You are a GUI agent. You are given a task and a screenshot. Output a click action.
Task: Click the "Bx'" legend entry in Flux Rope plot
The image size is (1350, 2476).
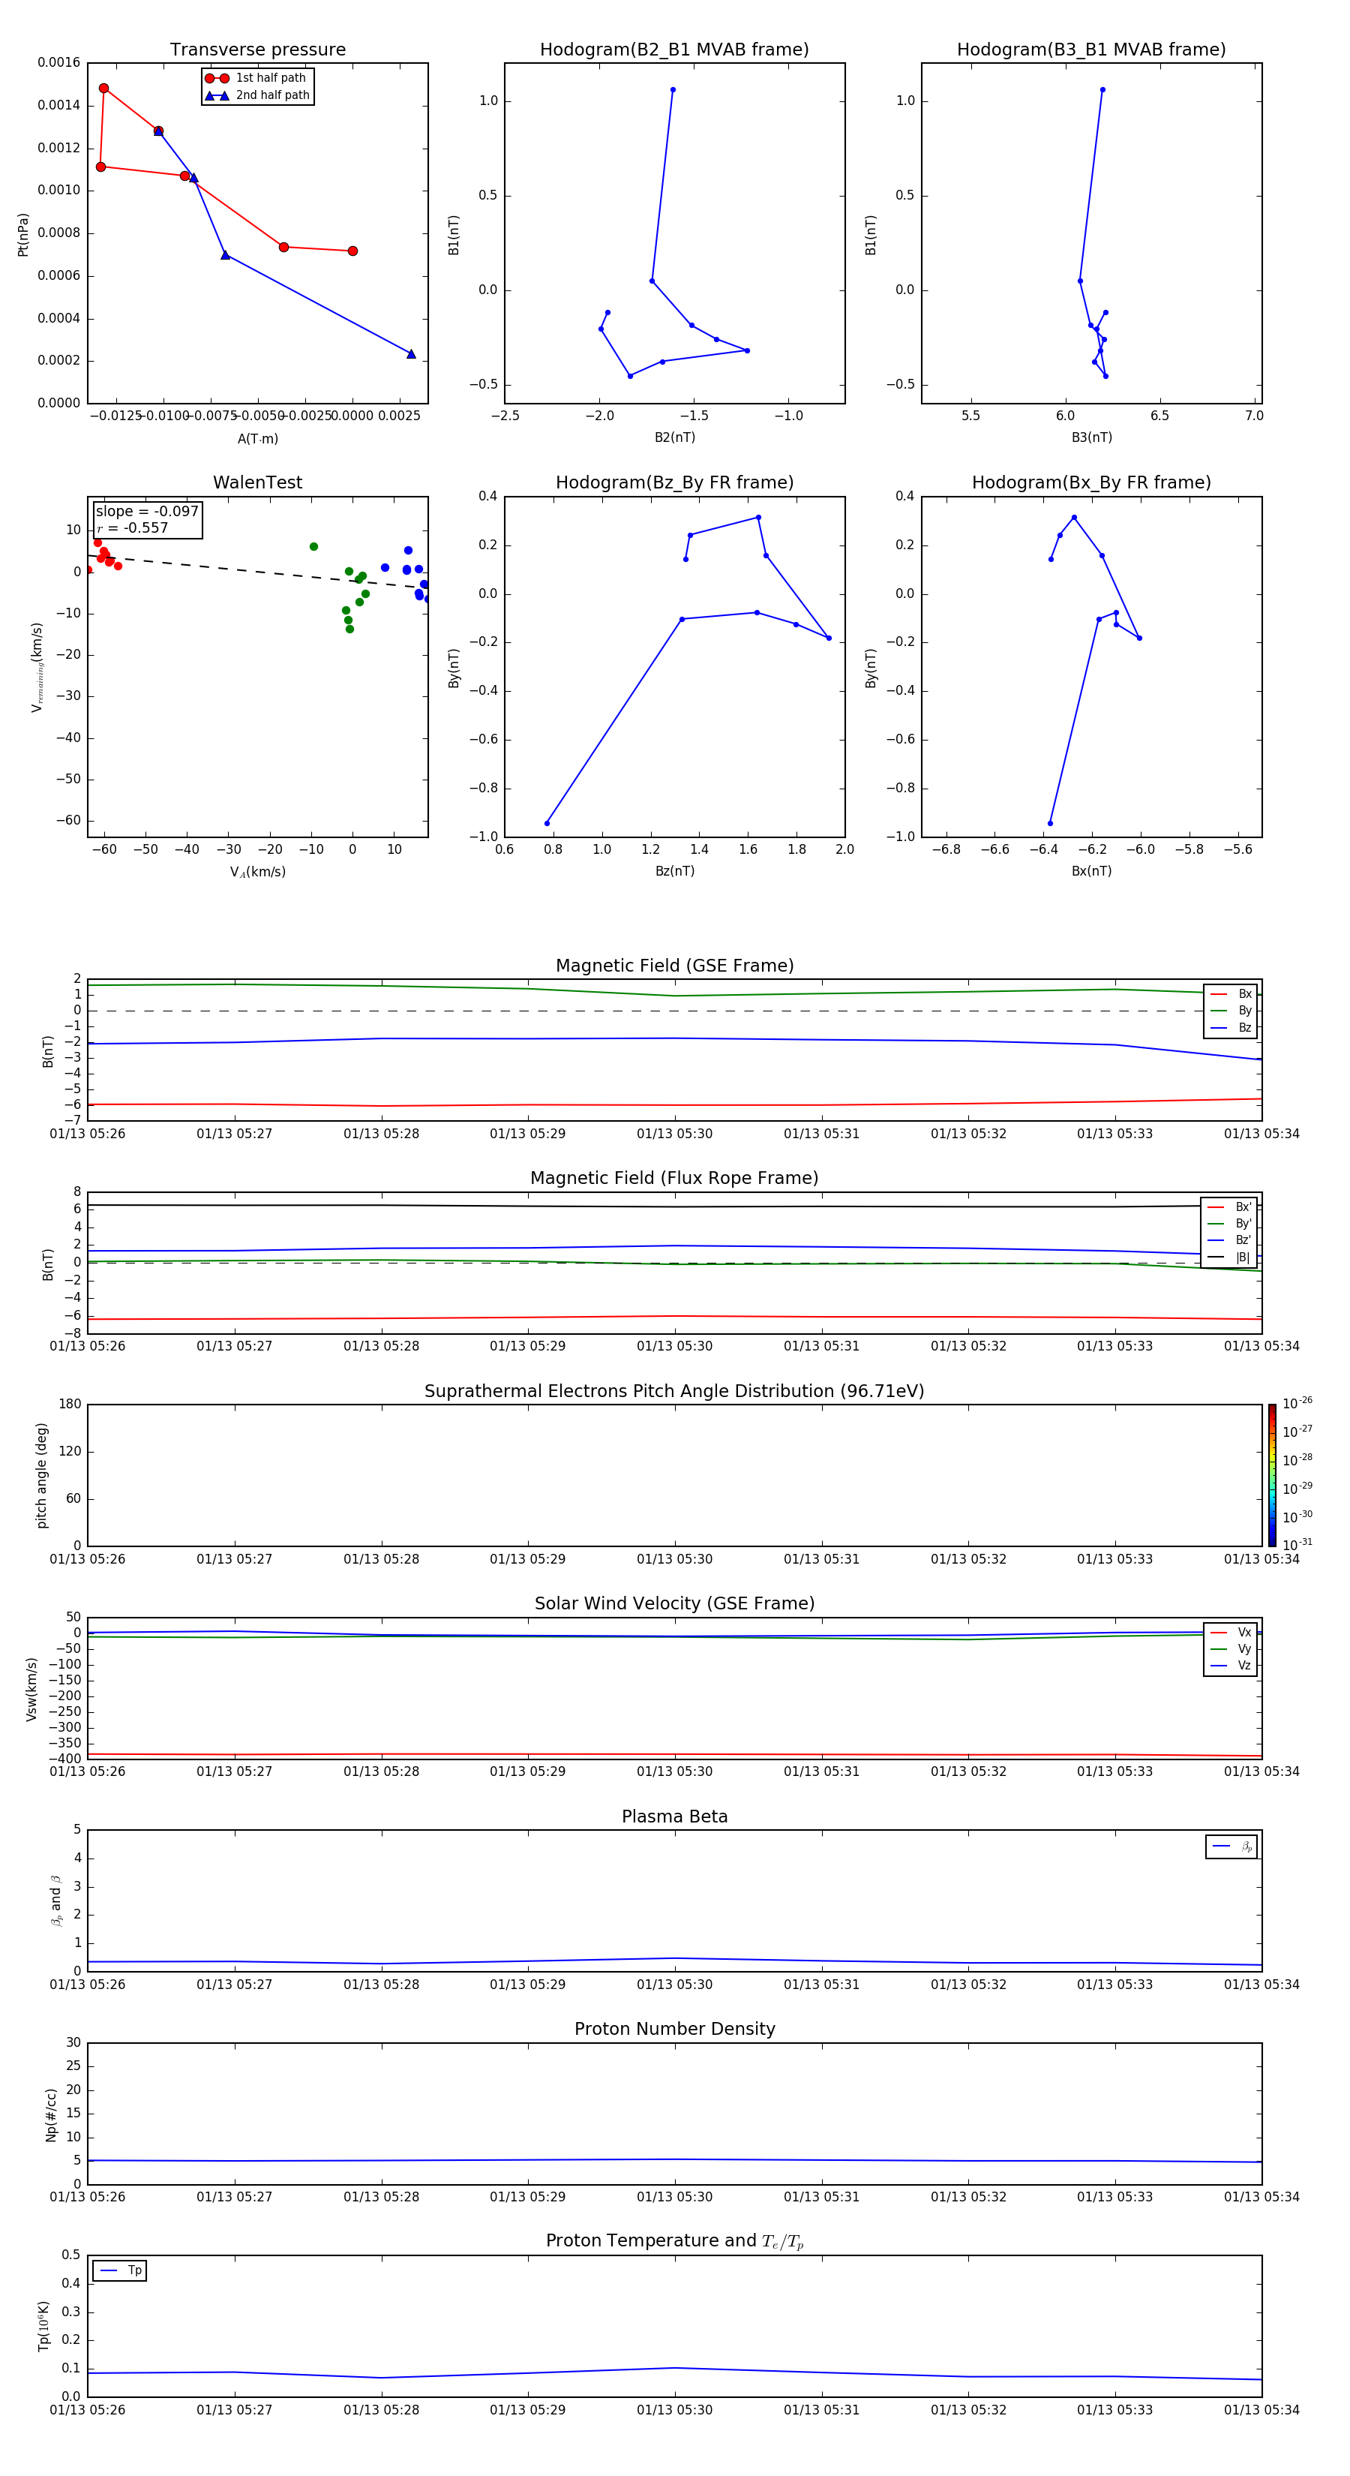tap(1230, 1207)
